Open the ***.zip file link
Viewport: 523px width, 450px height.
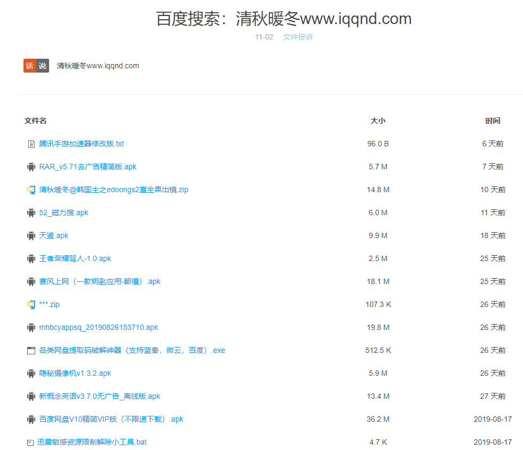point(49,305)
